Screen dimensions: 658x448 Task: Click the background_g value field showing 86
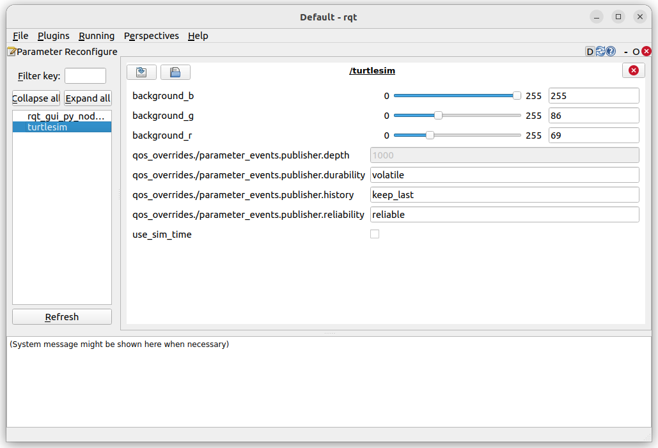point(594,116)
